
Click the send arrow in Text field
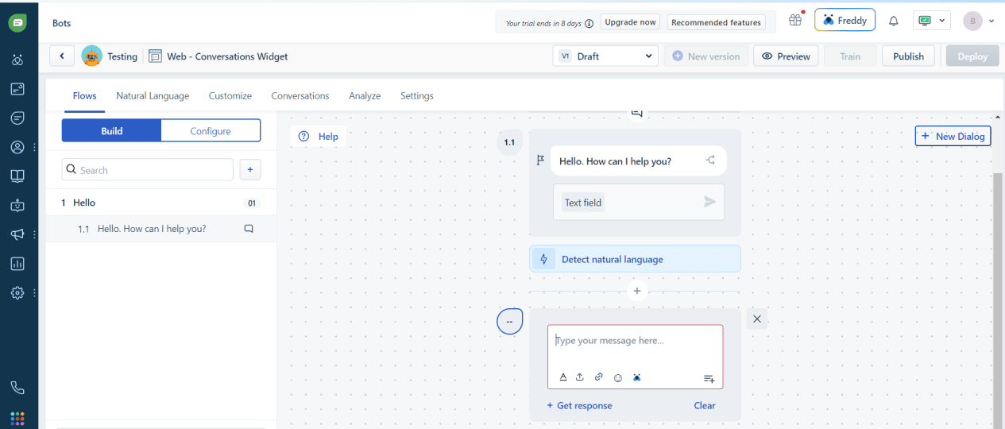click(710, 202)
